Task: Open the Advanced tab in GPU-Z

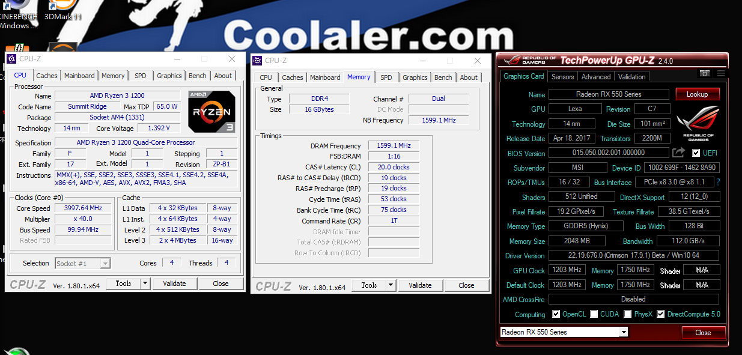Action: tap(596, 77)
